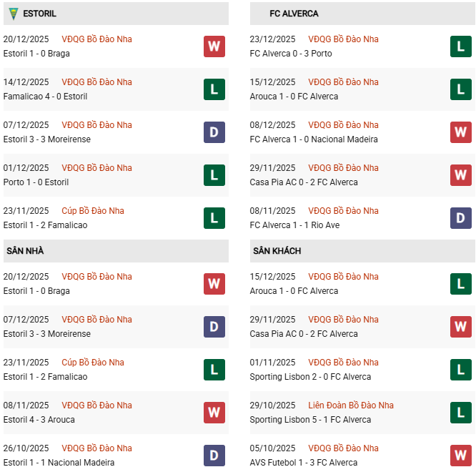
Task: Open the Sporting Lisbon 2 - 0 FC Alverca match
Action: [x=310, y=377]
